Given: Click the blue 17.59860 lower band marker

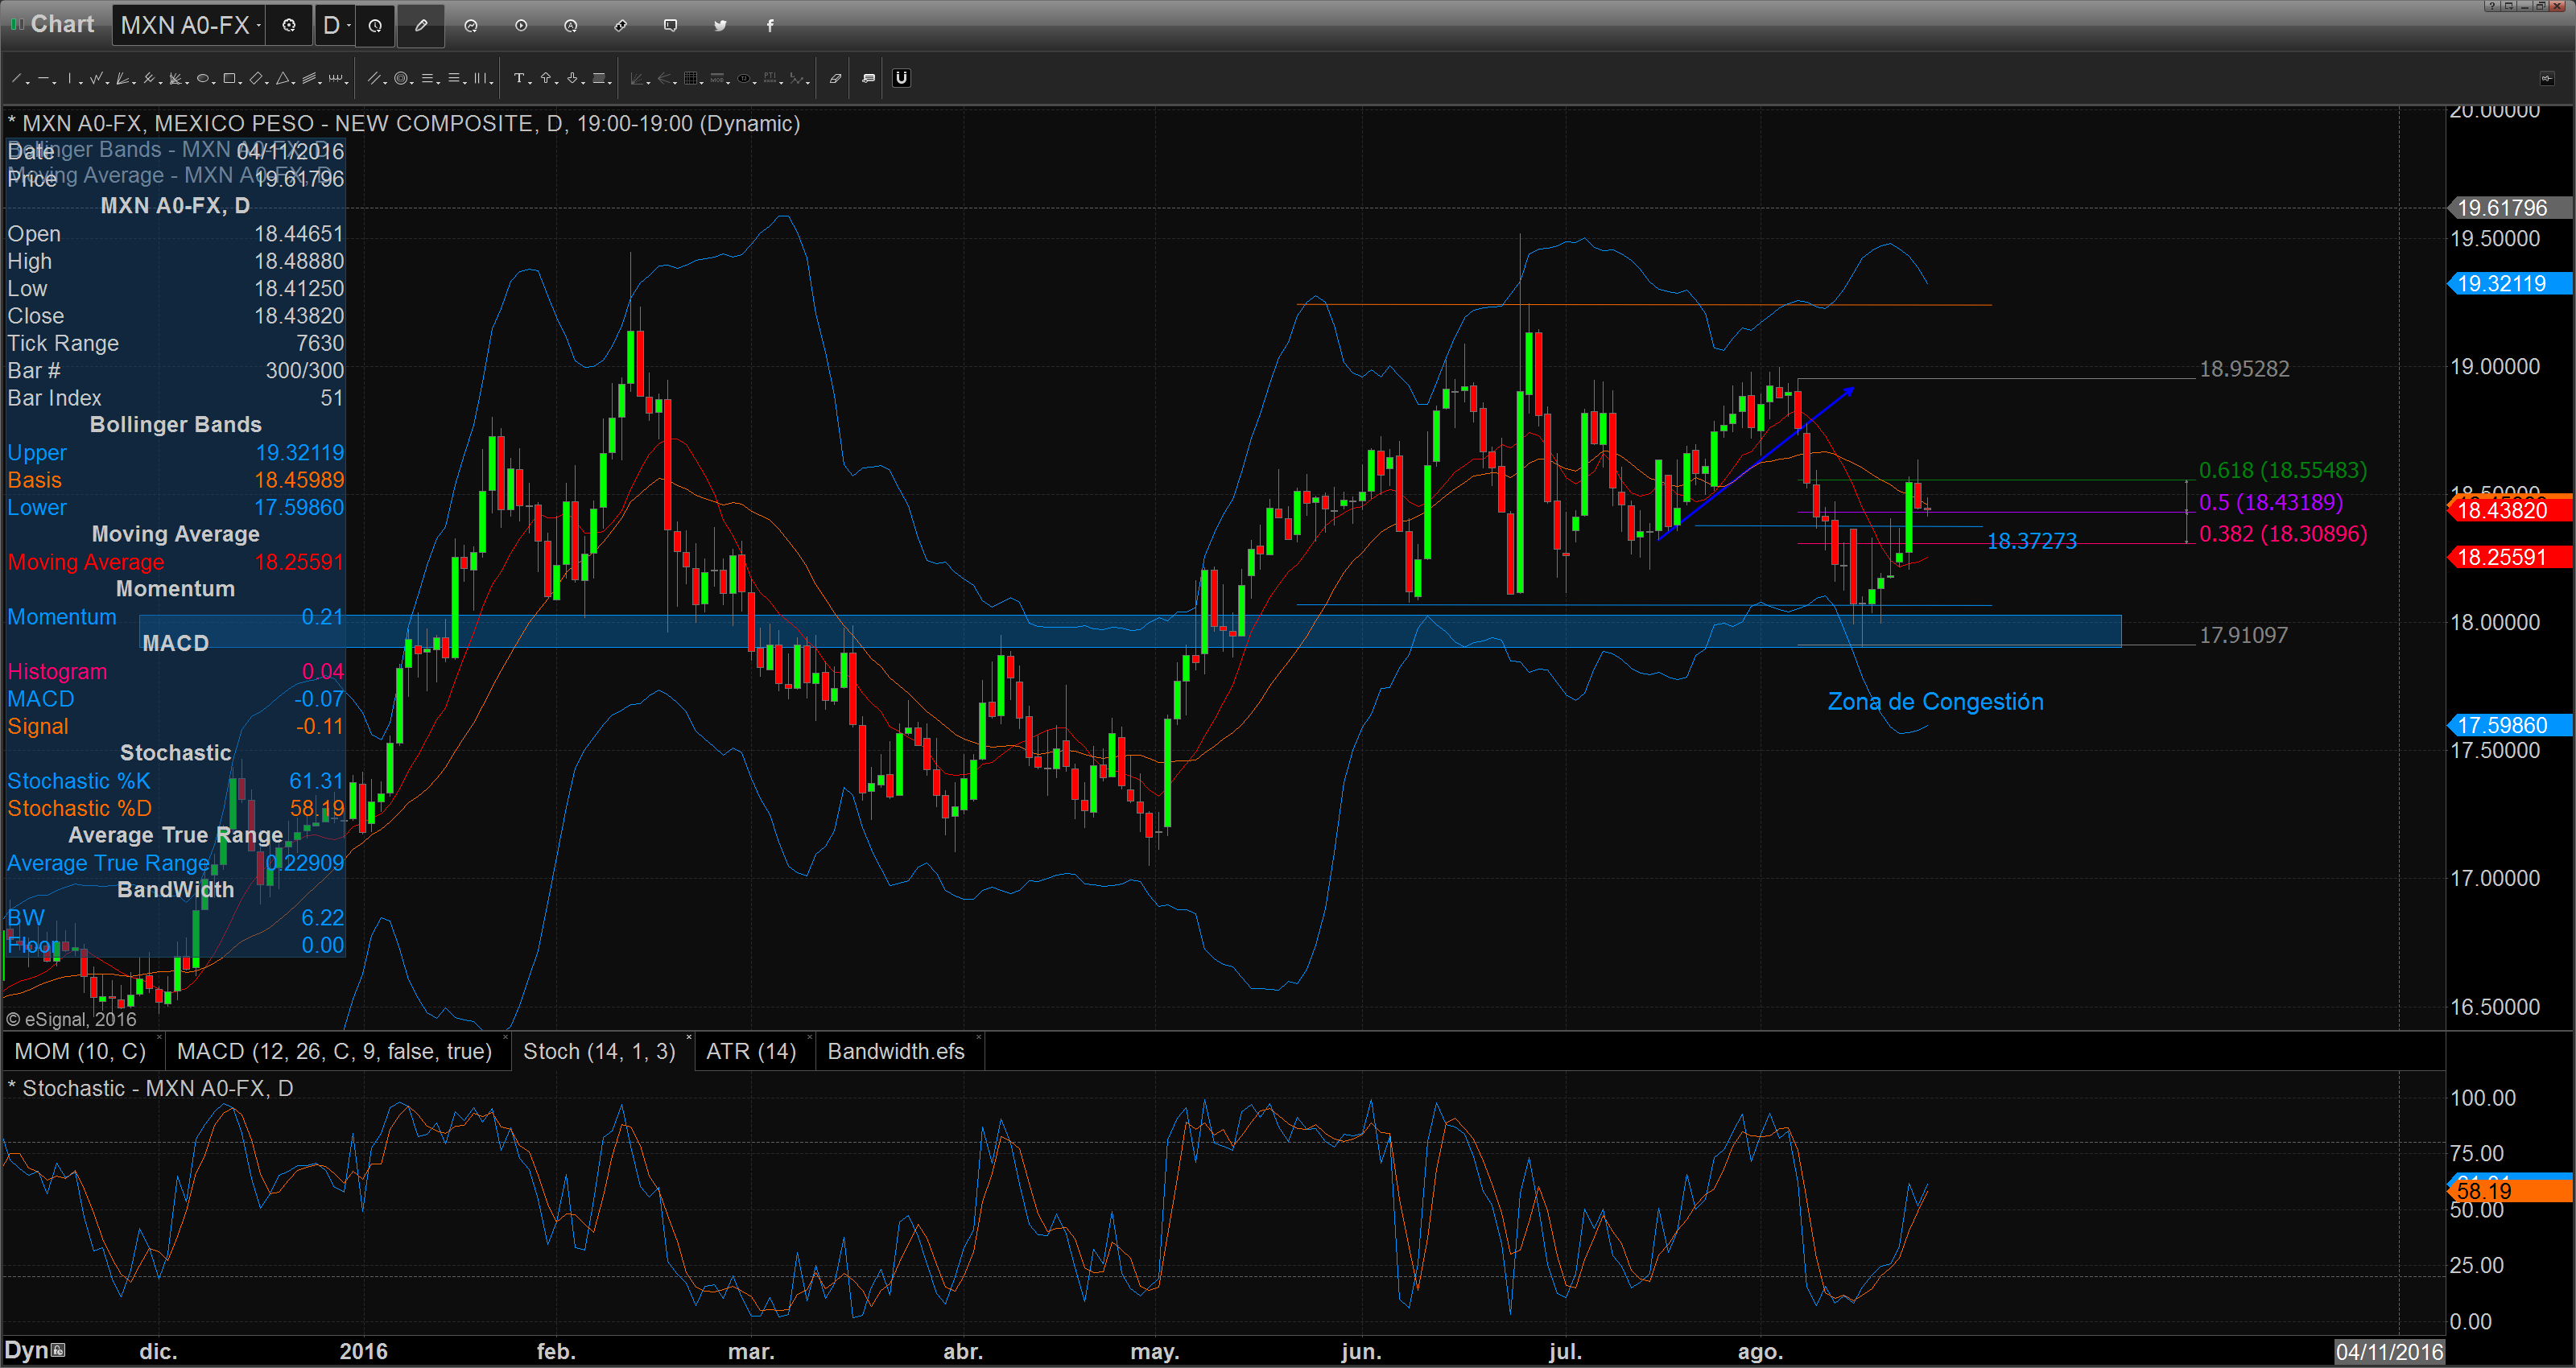Looking at the screenshot, I should (2508, 725).
